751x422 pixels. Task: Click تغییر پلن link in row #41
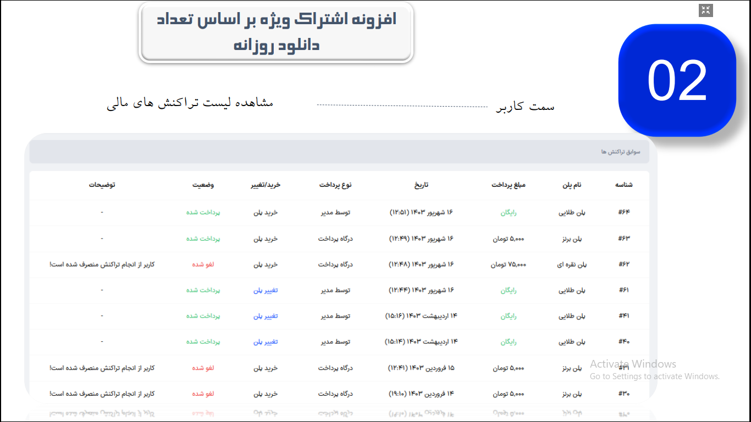(x=266, y=316)
